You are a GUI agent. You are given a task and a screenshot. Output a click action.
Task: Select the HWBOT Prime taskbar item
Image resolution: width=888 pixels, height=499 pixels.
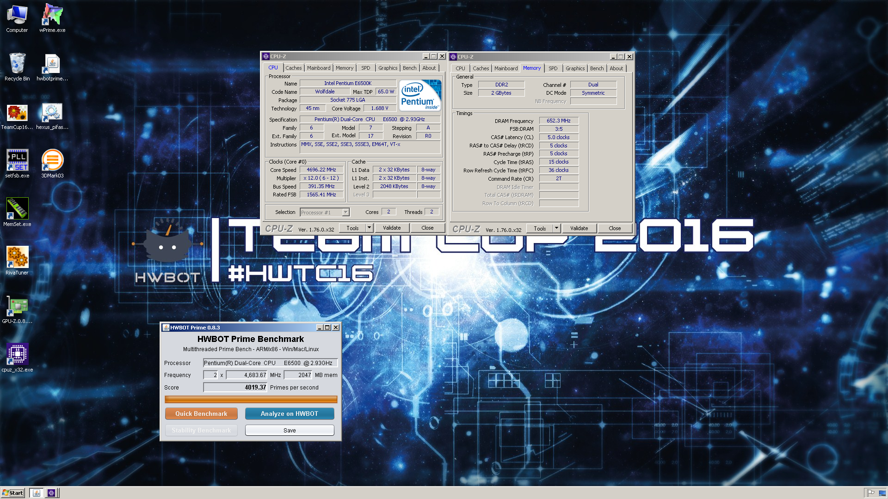pyautogui.click(x=37, y=493)
